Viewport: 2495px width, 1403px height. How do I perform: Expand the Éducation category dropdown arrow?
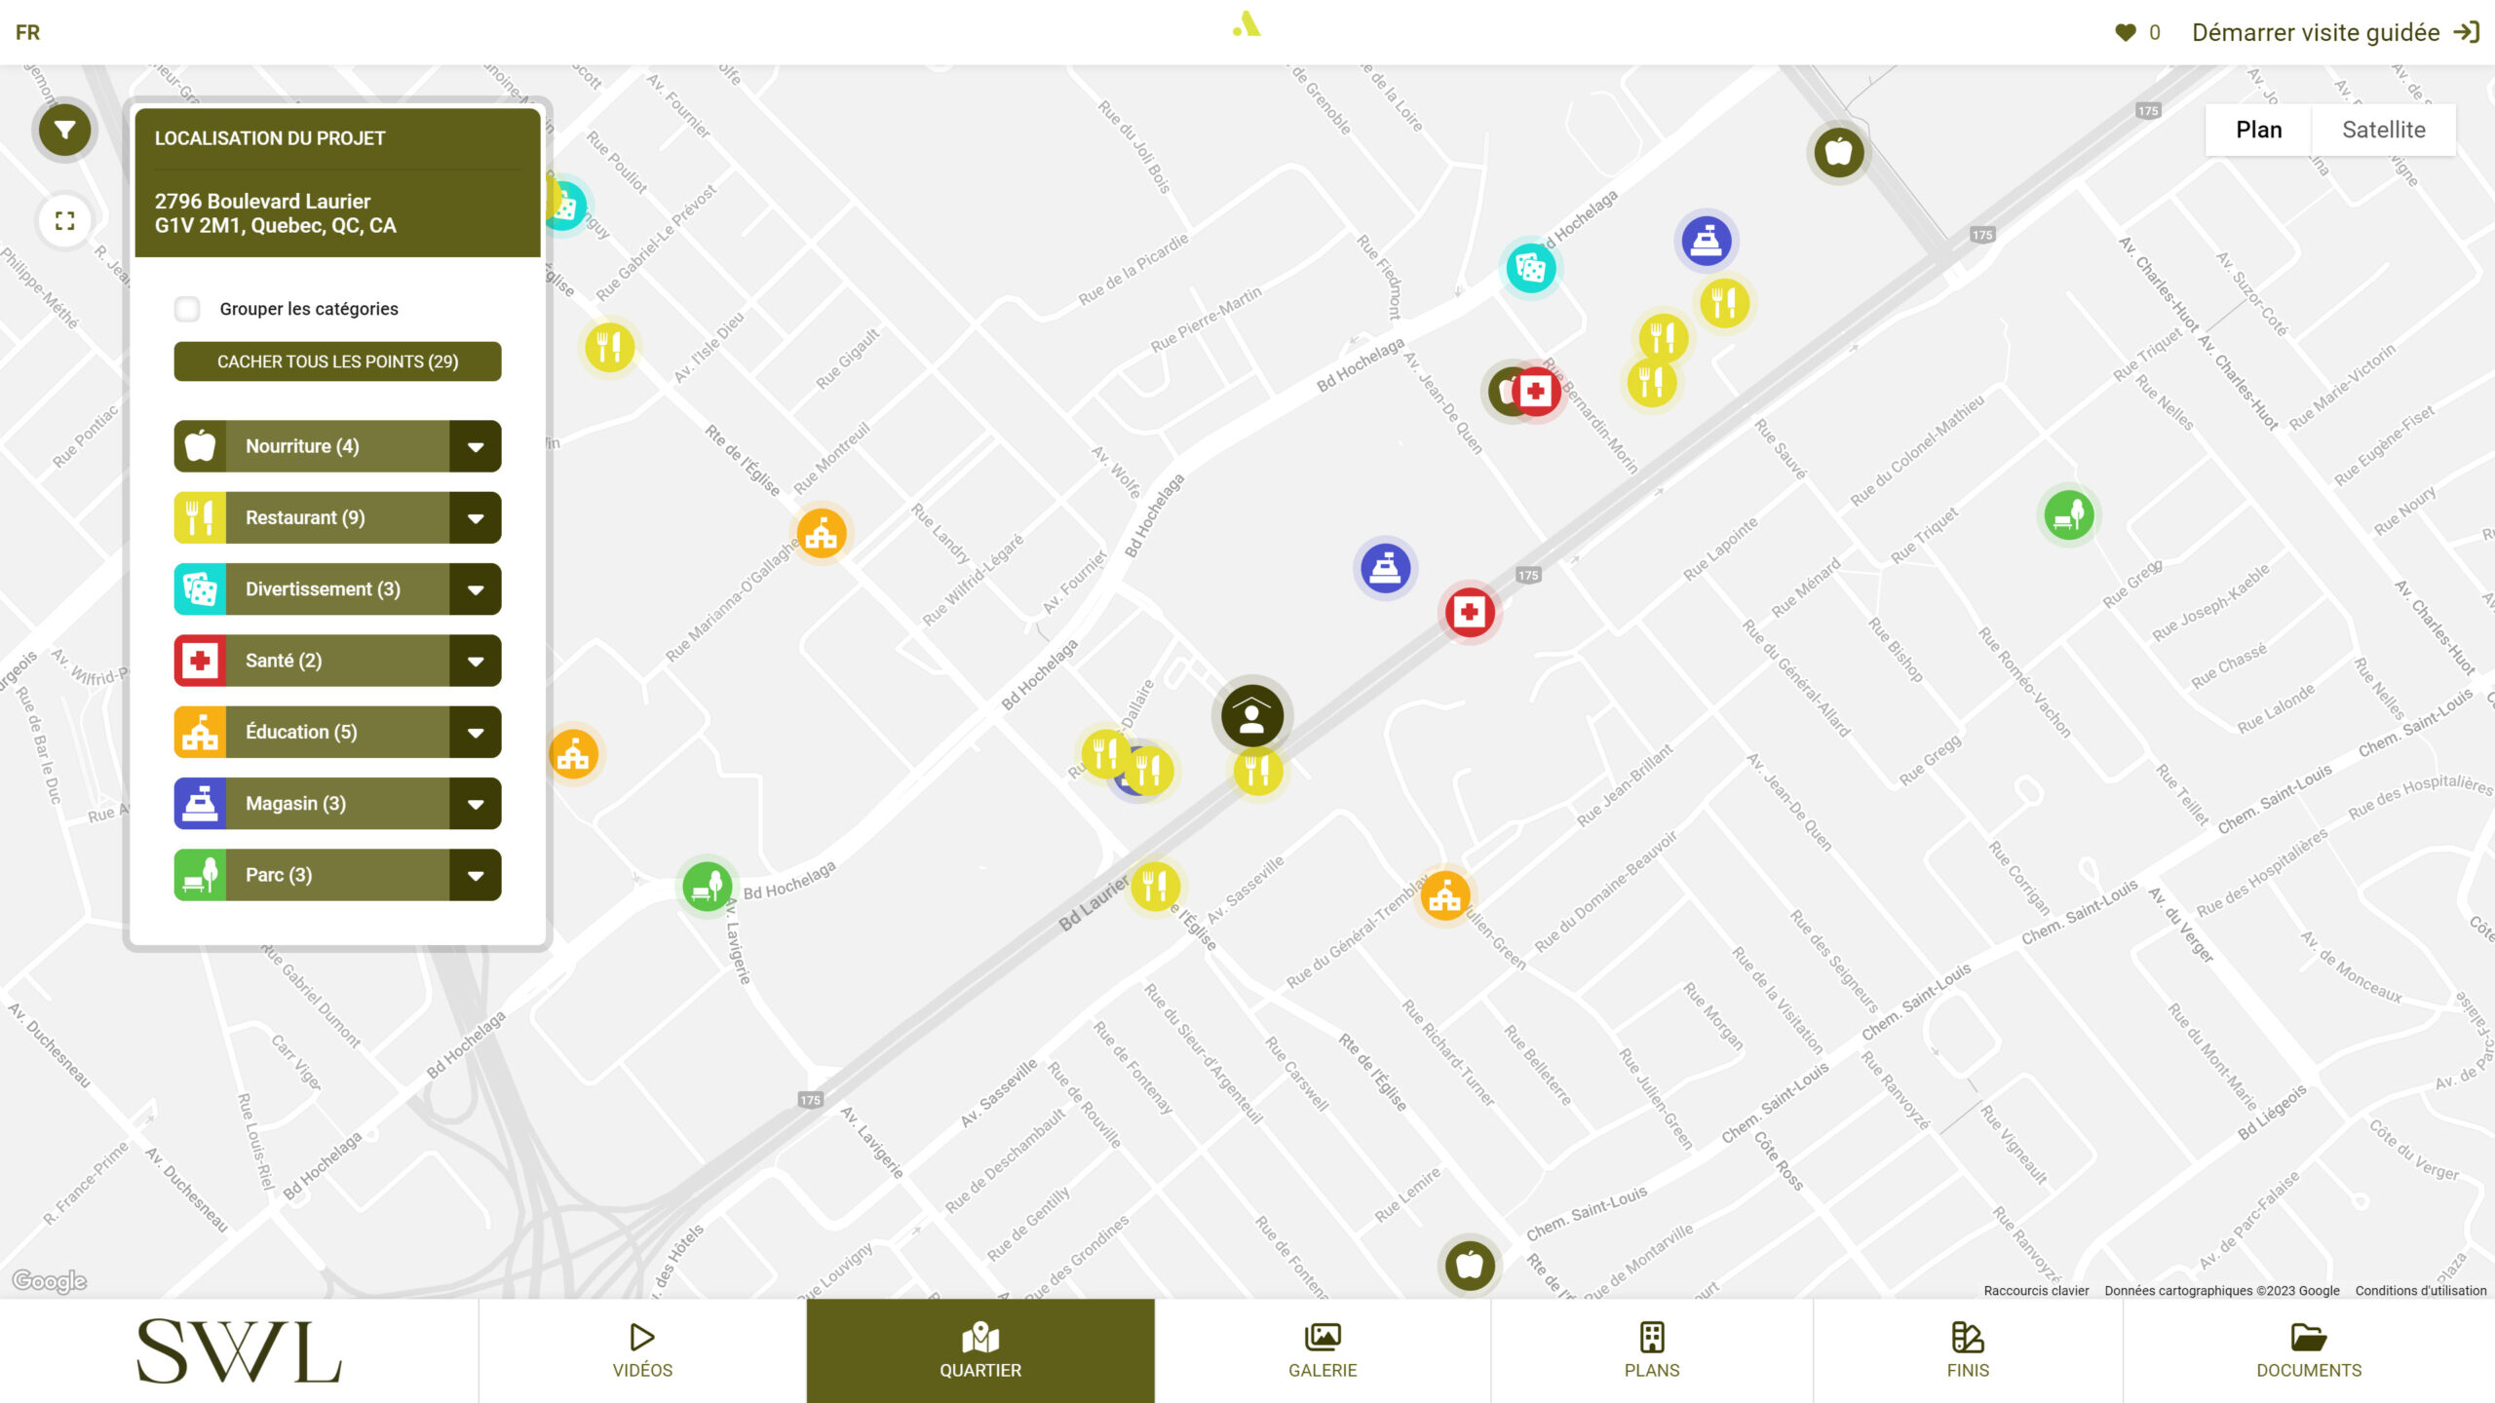(x=476, y=733)
